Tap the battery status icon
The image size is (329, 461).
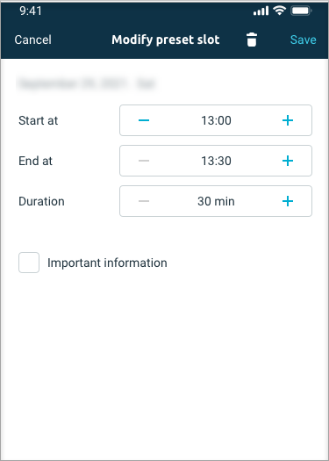pos(301,11)
